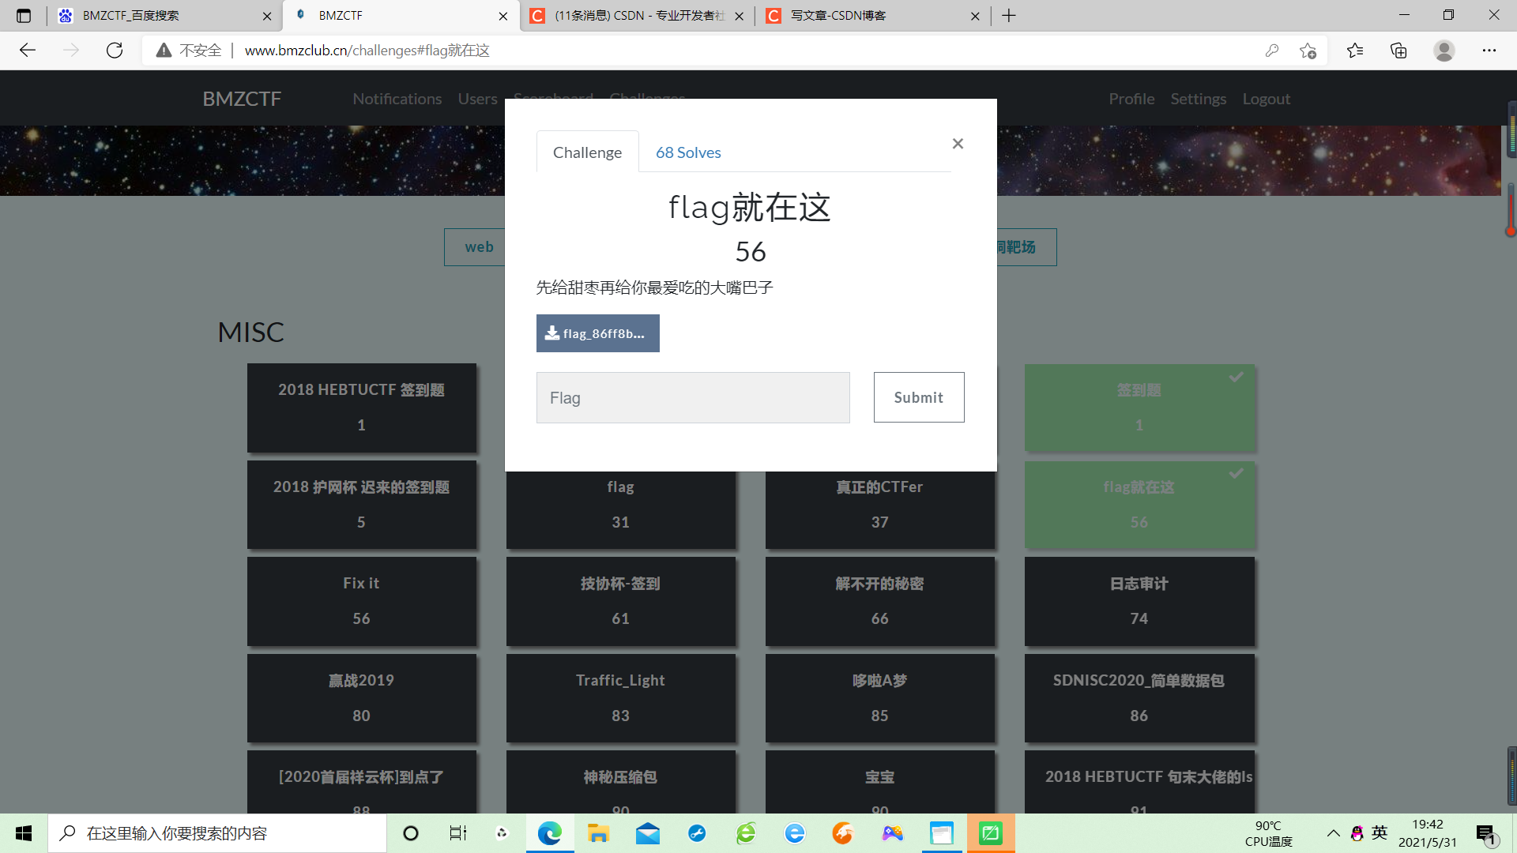Open QQ from the system tray
This screenshot has width=1517, height=853.
point(1357,833)
